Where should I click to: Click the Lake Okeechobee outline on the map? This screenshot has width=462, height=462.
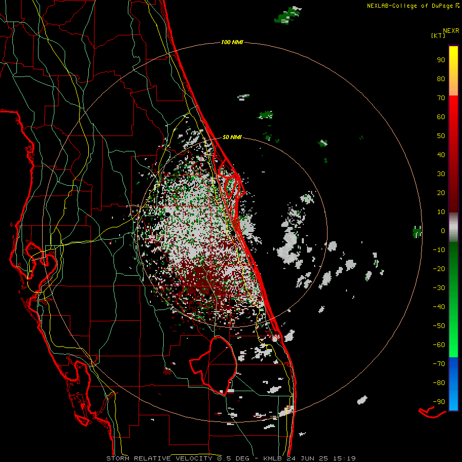coord(214,365)
